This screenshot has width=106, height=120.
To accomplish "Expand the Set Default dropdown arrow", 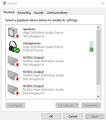I will pos(77,105).
